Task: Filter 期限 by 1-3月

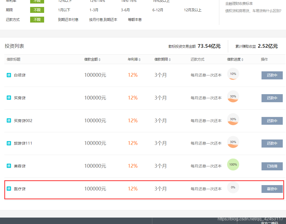Action: [x=94, y=10]
